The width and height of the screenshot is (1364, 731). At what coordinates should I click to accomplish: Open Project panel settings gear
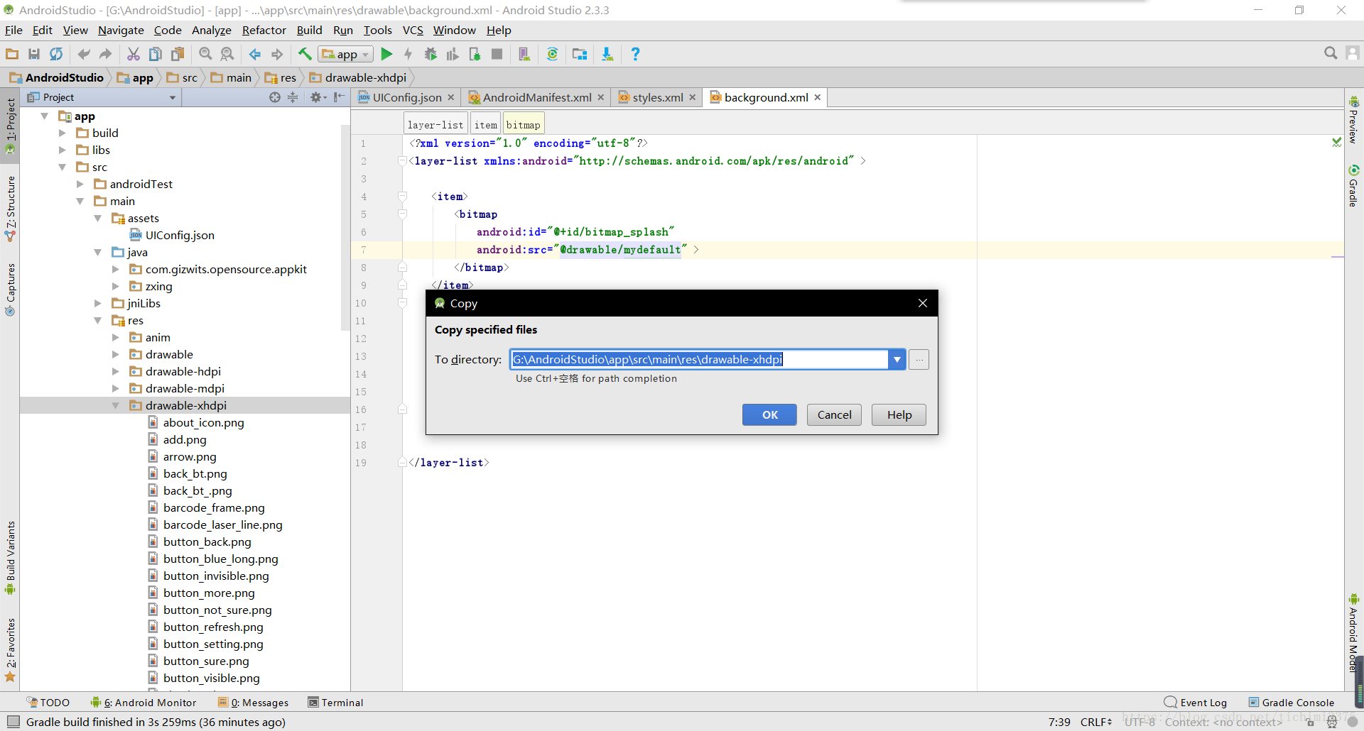point(318,97)
